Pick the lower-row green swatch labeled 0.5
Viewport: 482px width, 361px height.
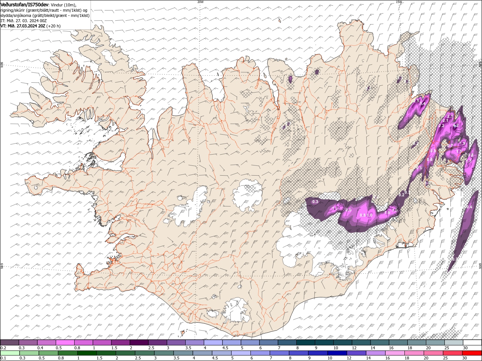tap(48, 353)
